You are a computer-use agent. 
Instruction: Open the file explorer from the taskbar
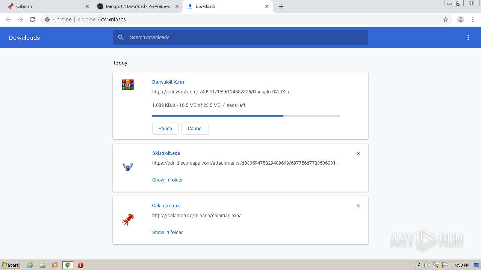[x=42, y=265]
